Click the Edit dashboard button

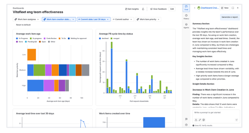coord(172,9)
